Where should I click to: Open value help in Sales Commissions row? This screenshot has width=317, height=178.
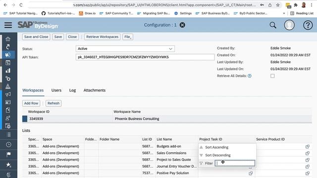click(x=308, y=153)
